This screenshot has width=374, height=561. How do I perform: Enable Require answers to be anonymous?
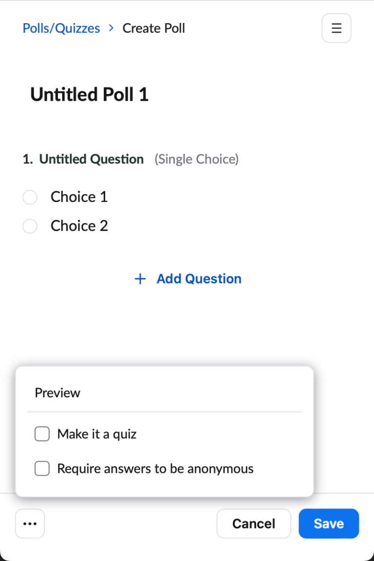(x=42, y=468)
